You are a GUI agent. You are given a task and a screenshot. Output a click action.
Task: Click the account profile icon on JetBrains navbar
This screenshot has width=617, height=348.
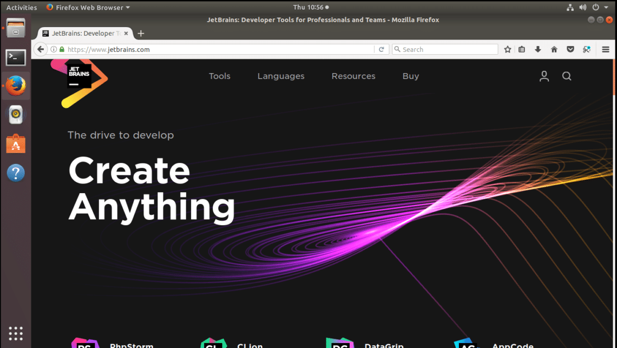click(544, 76)
